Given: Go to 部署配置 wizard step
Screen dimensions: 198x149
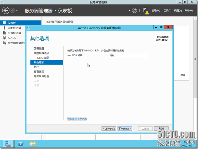Looking at the screenshot, I should [x=39, y=48].
